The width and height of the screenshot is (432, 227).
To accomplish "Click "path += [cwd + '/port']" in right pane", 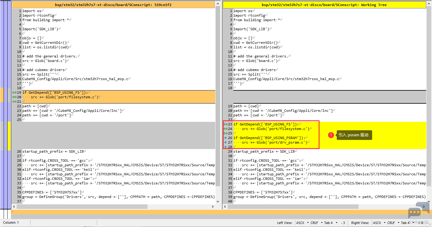I will click(x=258, y=115).
